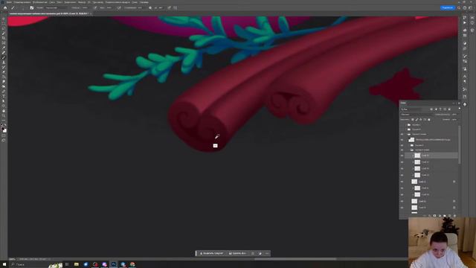Filter layers by type layers icon
The image size is (476, 268).
[x=440, y=109]
